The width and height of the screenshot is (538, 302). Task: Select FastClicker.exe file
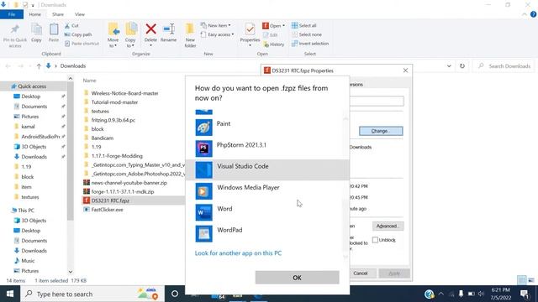coord(107,210)
